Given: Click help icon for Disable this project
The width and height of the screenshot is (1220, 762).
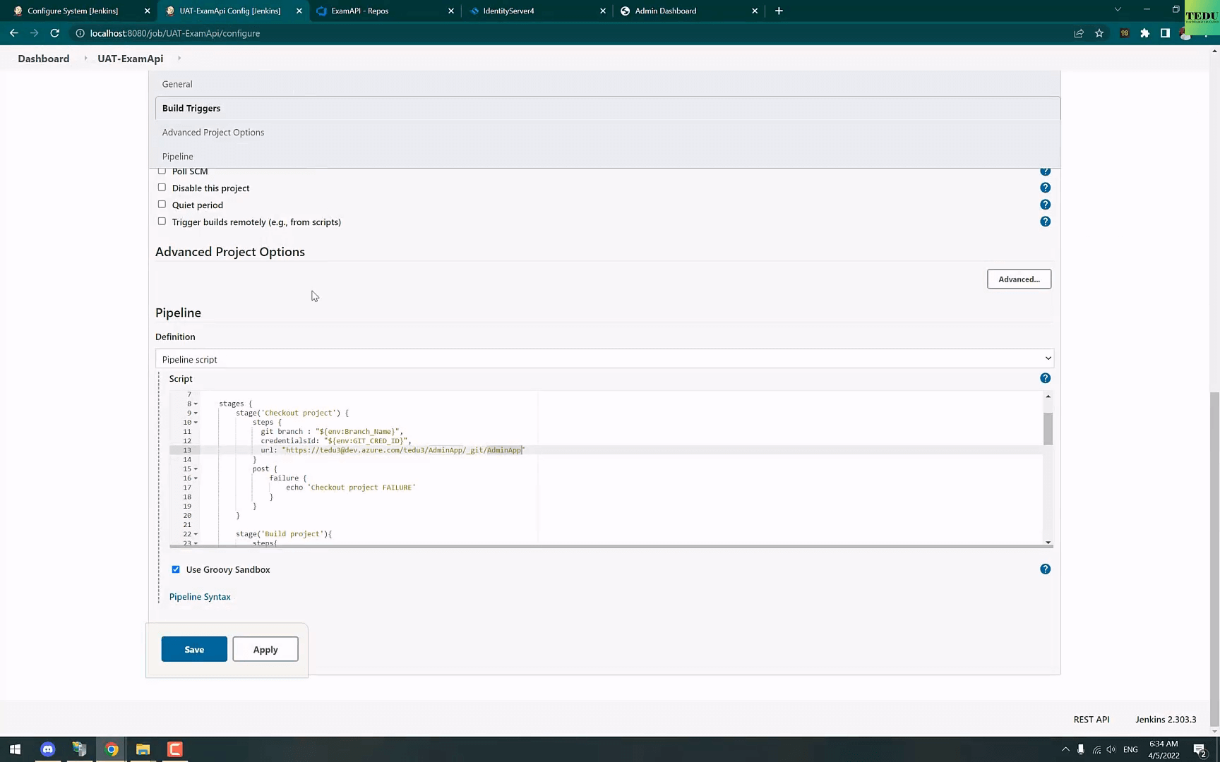Looking at the screenshot, I should [x=1045, y=188].
